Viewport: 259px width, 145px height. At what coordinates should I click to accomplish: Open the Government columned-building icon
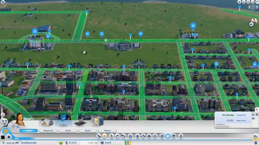tap(130, 136)
